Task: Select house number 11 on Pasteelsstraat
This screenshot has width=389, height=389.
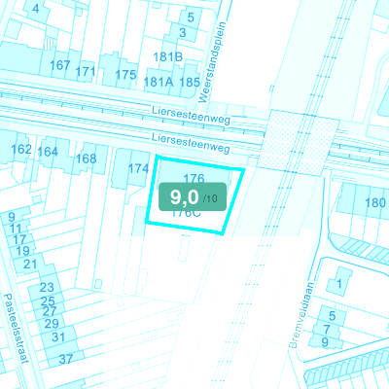Action: [16, 229]
